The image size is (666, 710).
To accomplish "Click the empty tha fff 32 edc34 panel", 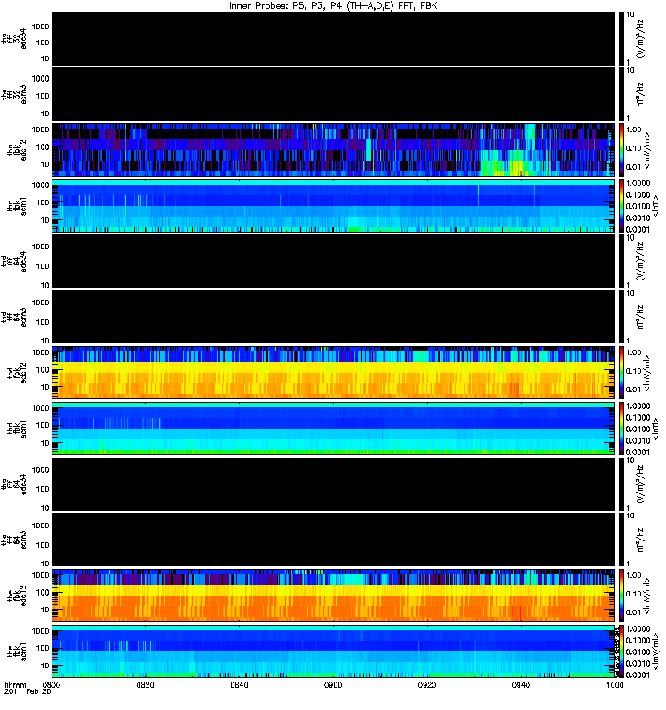I will click(x=334, y=38).
